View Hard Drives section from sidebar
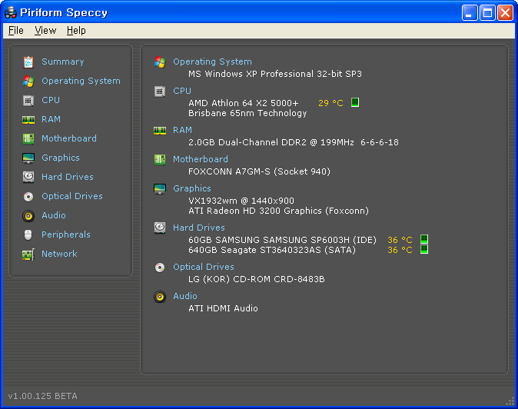Screen dimensions: 518x409 [68, 177]
